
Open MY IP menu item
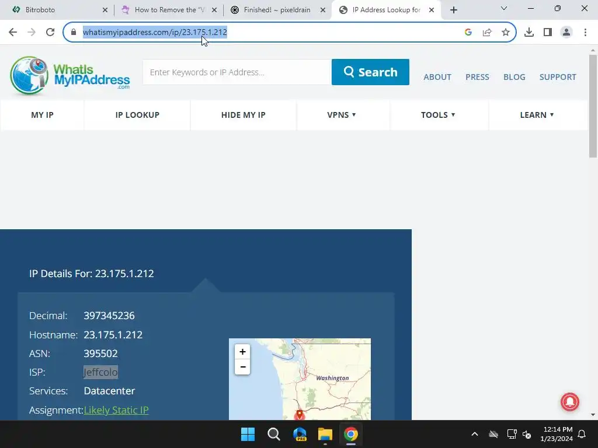click(x=42, y=115)
